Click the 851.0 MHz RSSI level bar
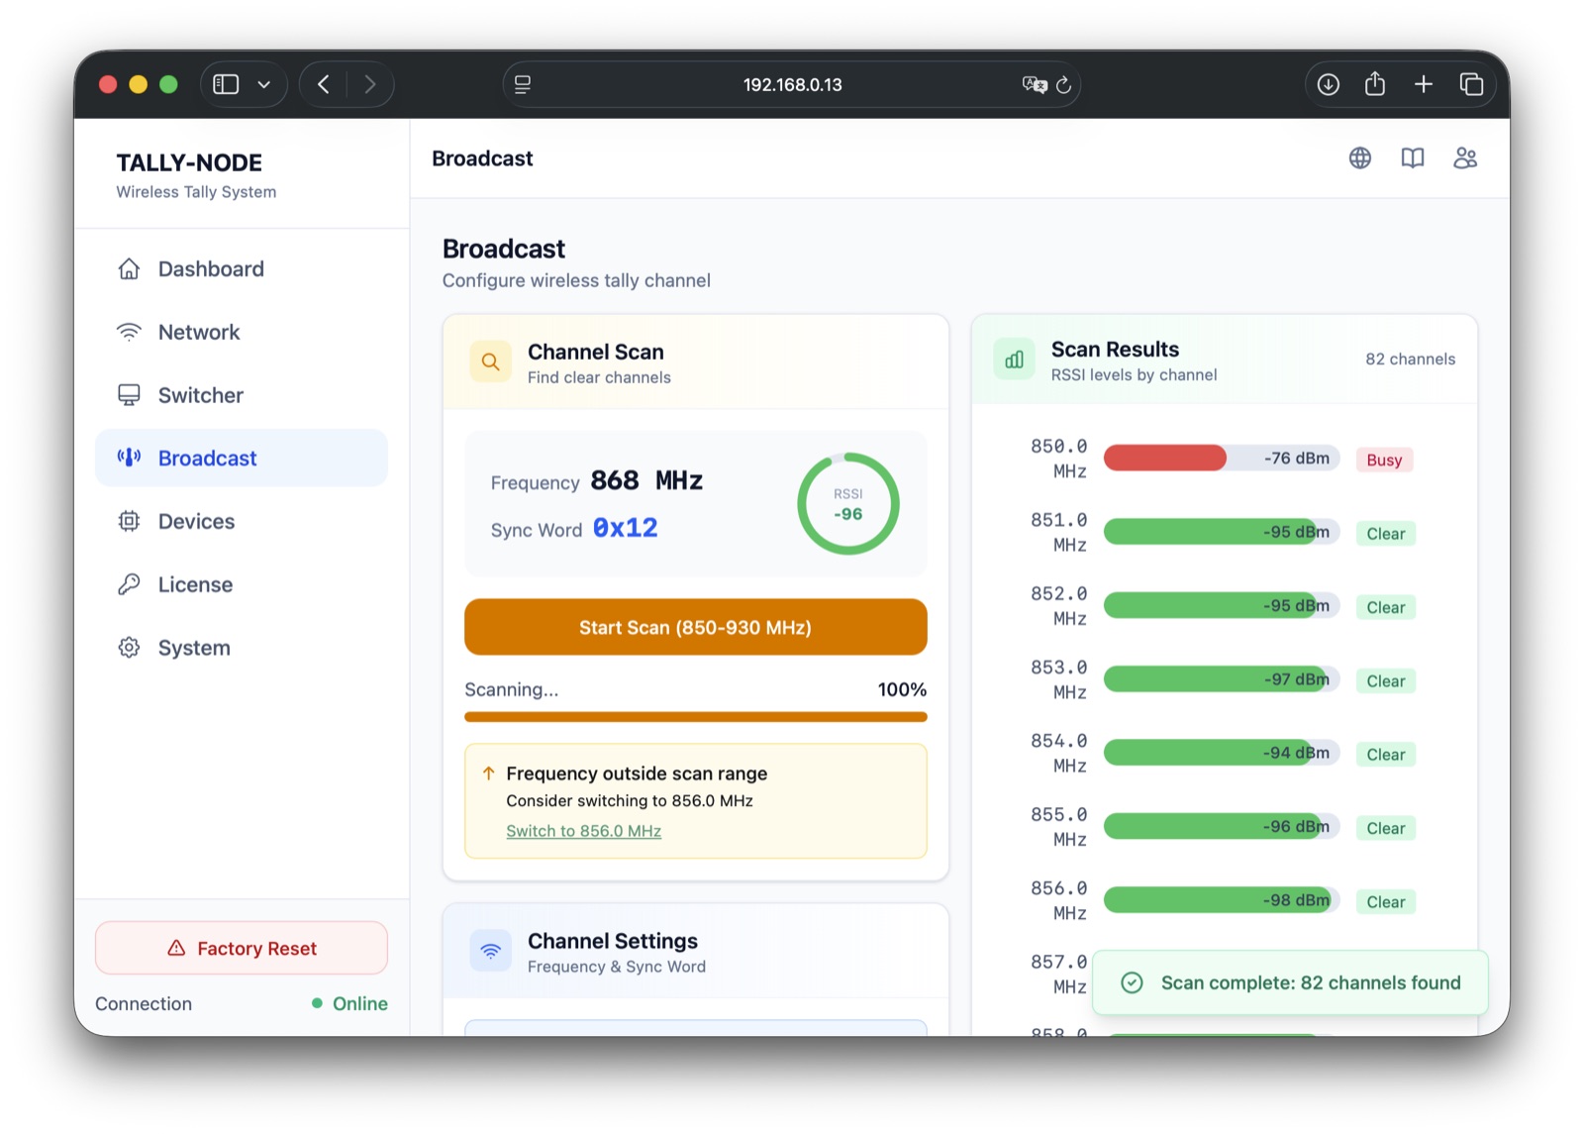Viewport: 1584px width, 1134px height. pos(1221,532)
